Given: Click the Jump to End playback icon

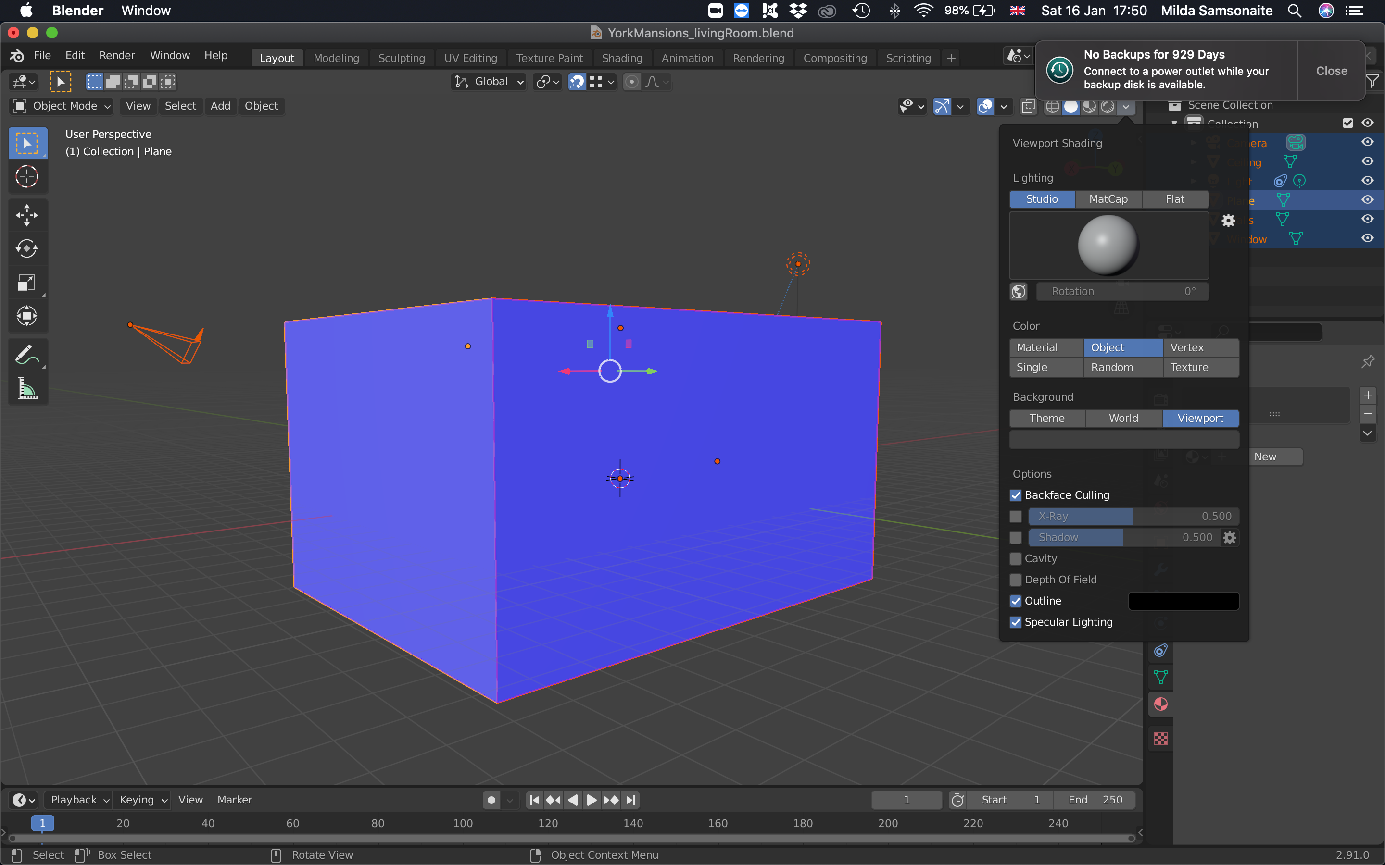Looking at the screenshot, I should tap(630, 800).
